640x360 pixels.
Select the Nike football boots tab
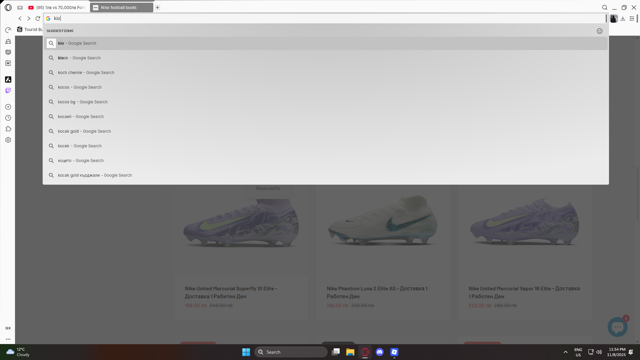click(121, 8)
